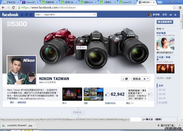Click the search magnifier button
The image size is (183, 131).
click(x=95, y=15)
